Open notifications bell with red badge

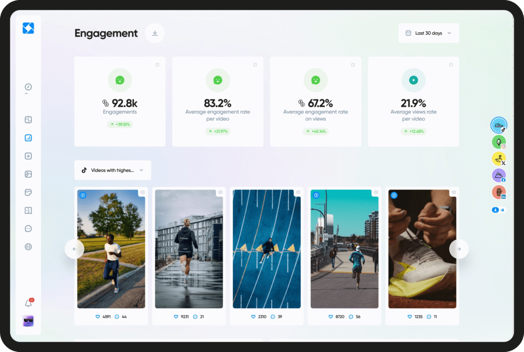(x=29, y=302)
